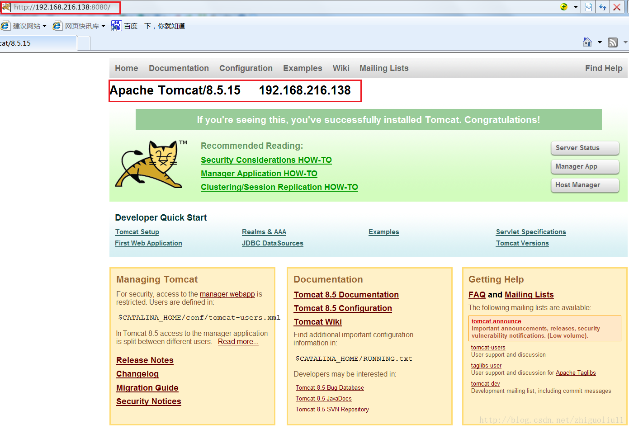629x429 pixels.
Task: Open Security Considerations HOW-TO link
Action: click(x=266, y=160)
